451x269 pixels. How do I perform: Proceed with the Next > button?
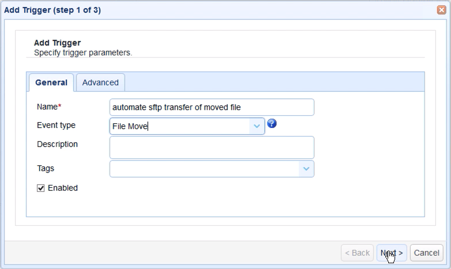point(392,253)
